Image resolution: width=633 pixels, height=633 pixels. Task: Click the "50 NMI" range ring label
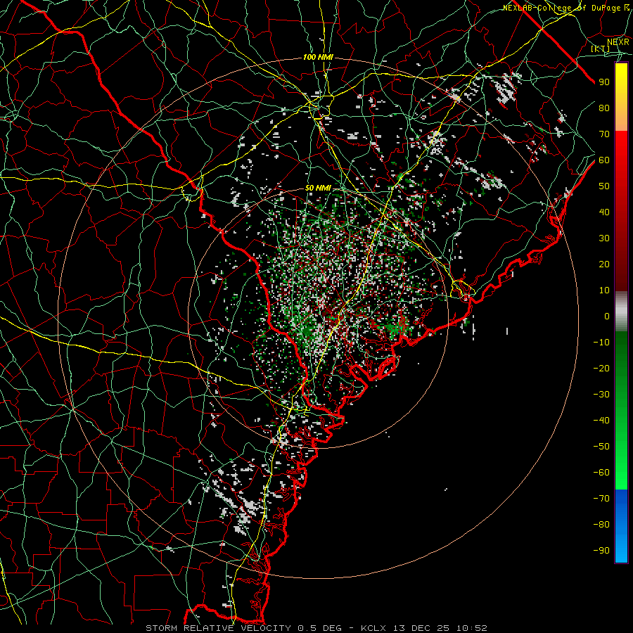pos(318,188)
